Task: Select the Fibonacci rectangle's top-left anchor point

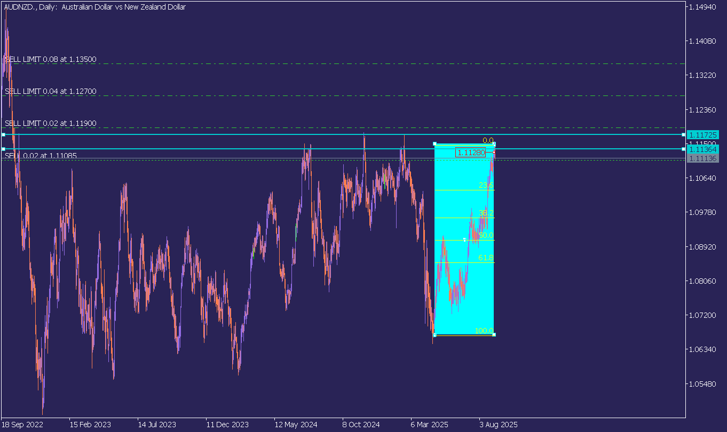Action: (434, 143)
